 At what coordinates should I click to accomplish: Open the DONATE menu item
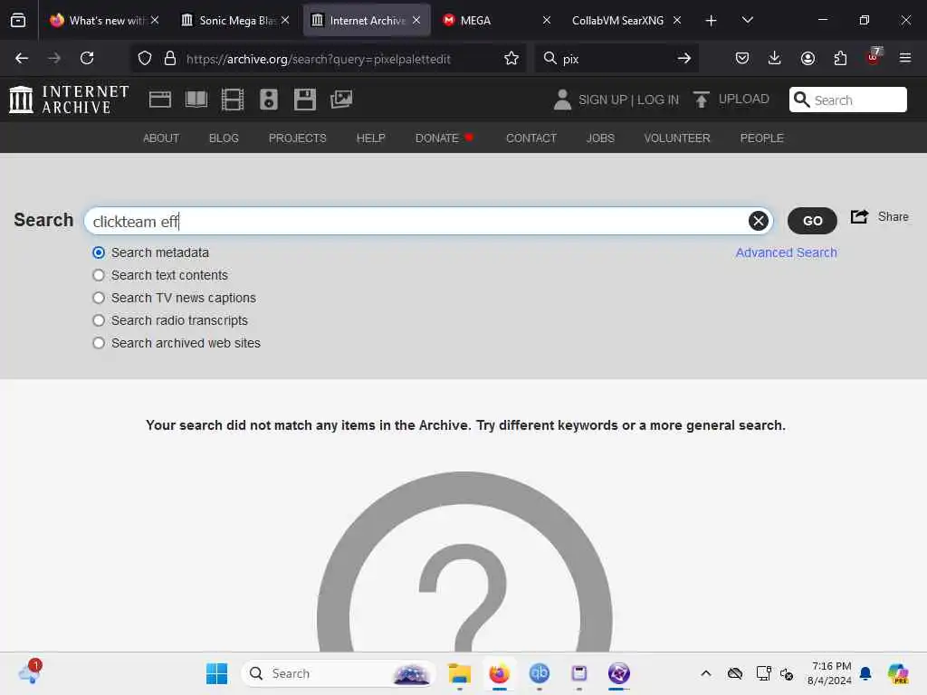coord(437,138)
